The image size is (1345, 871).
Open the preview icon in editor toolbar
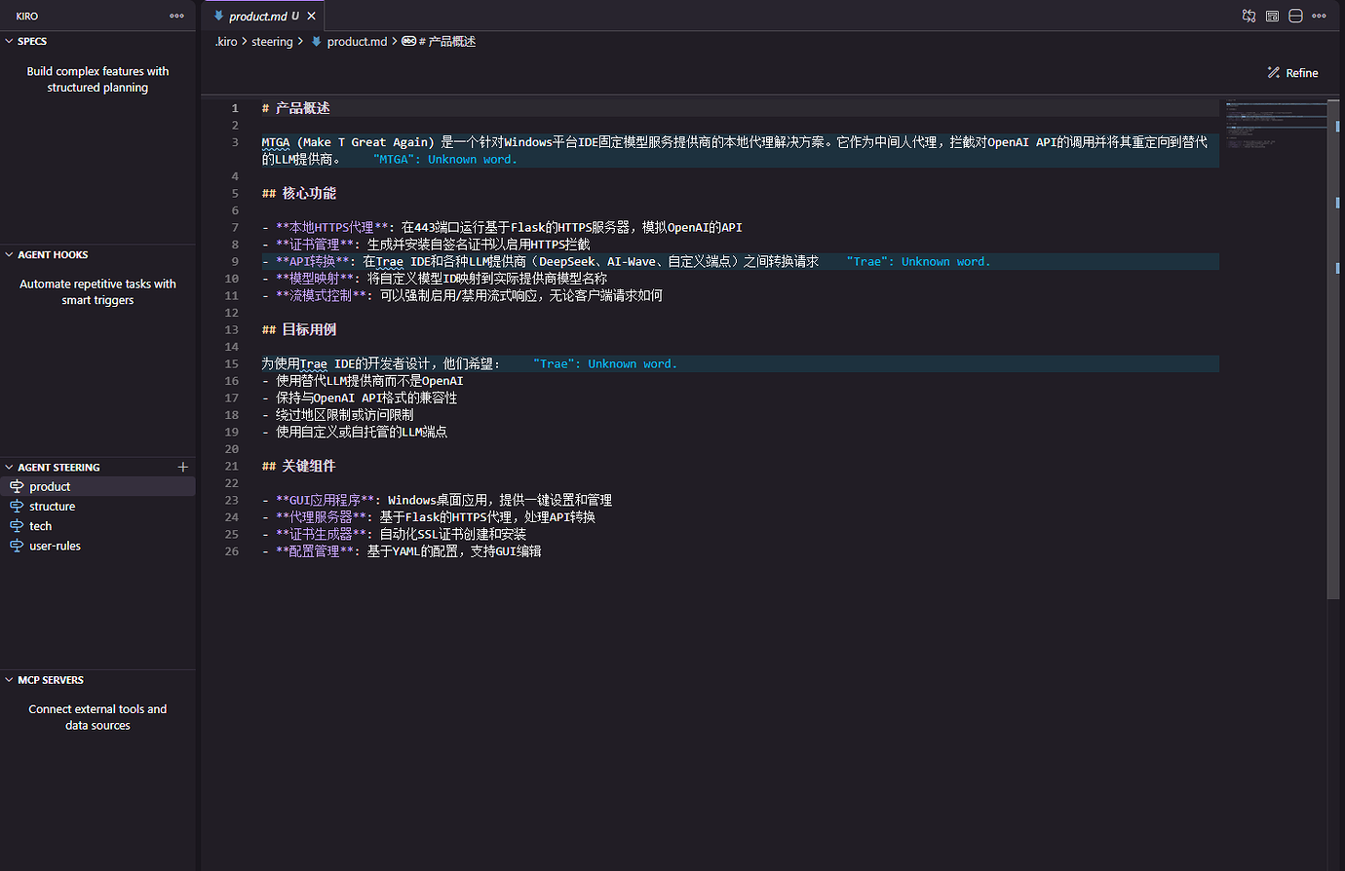[x=1272, y=16]
